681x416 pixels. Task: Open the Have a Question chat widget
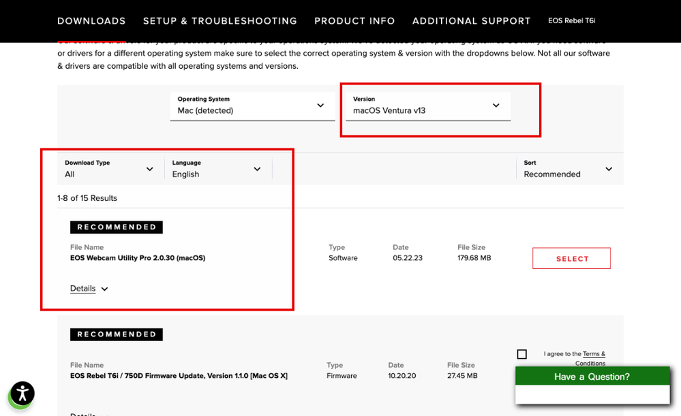click(592, 377)
